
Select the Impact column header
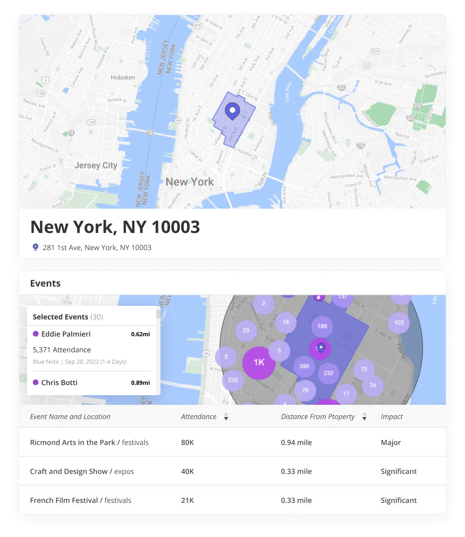[392, 417]
